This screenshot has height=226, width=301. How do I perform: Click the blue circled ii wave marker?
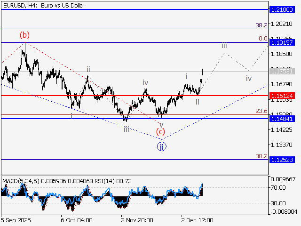[161, 146]
